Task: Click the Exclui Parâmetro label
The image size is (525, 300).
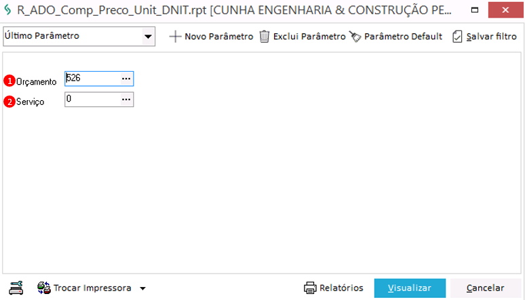Action: coord(309,37)
